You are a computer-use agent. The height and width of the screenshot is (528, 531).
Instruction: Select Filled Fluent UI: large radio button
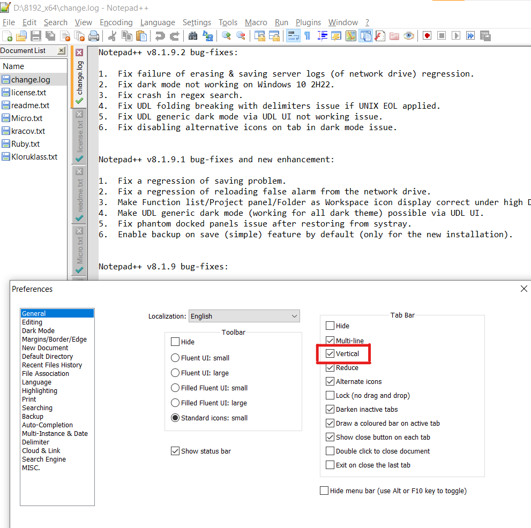coord(175,403)
